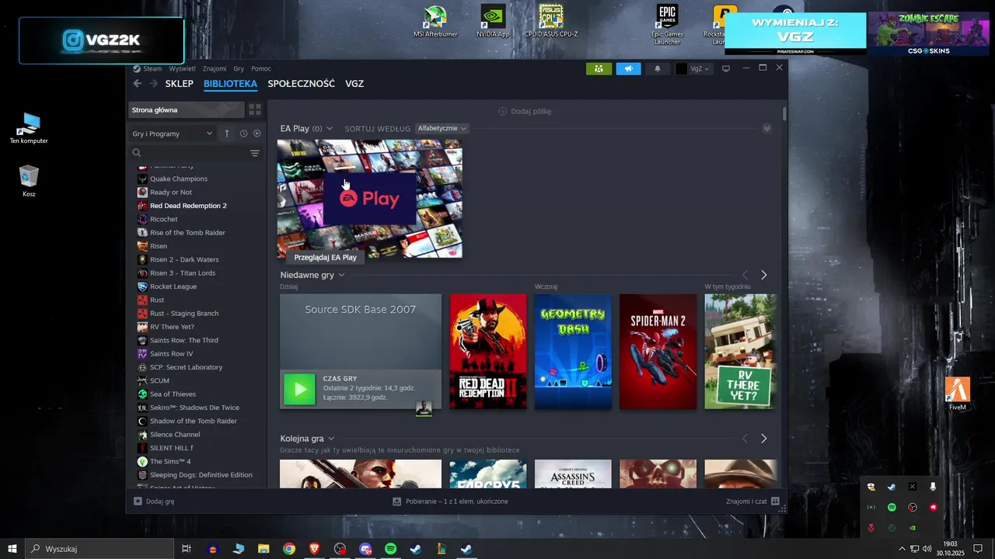995x559 pixels.
Task: Open the VgZ account dropdown
Action: 693,68
